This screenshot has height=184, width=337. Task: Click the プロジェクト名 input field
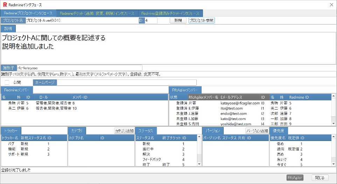click(82, 20)
